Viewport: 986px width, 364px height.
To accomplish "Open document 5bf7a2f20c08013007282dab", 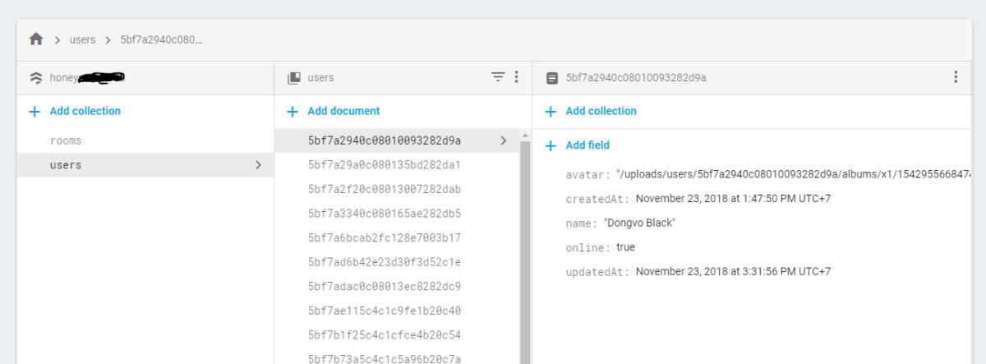I will [x=384, y=190].
